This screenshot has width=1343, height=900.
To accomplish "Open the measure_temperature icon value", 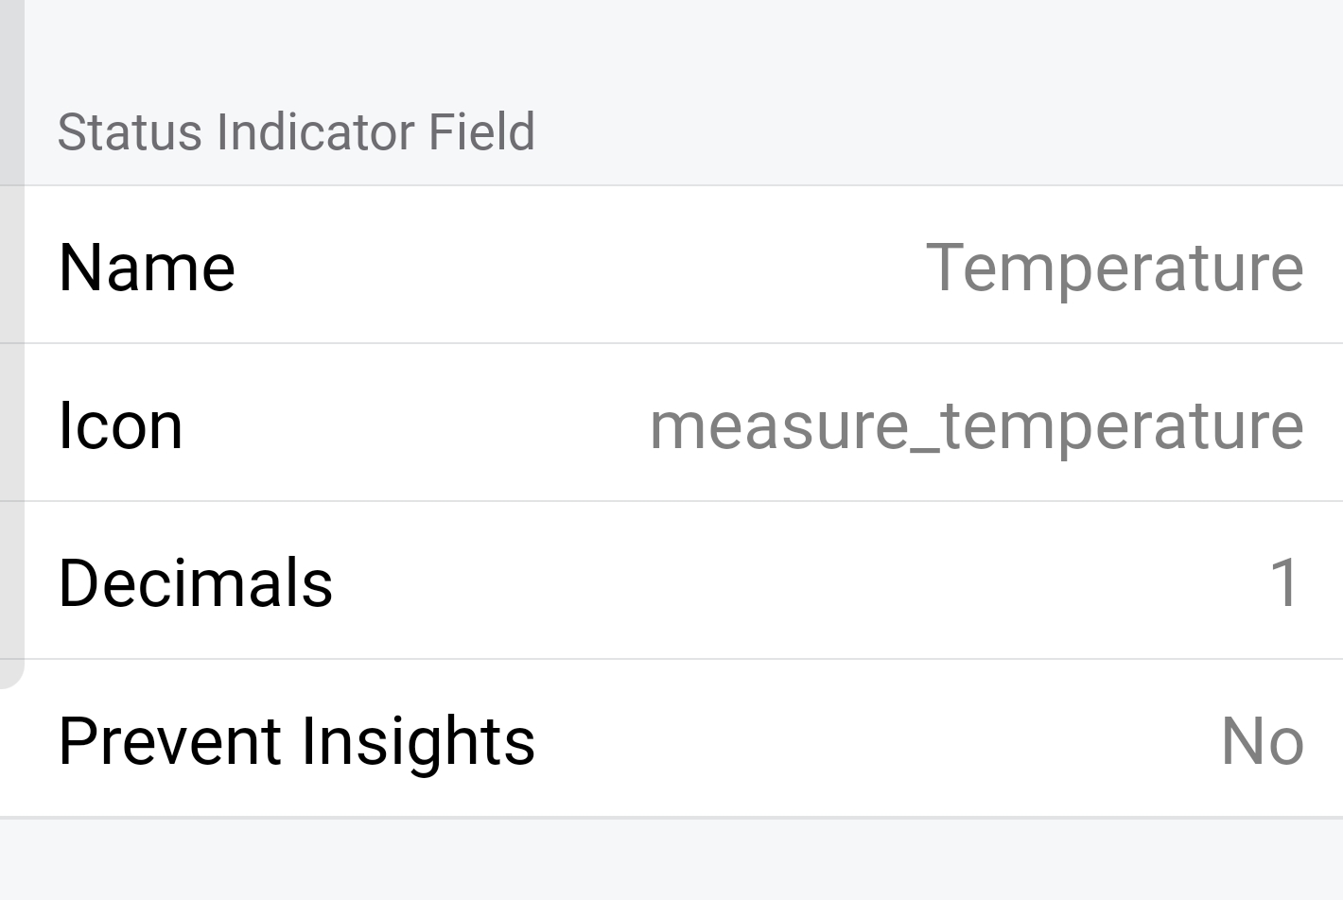I will pyautogui.click(x=976, y=425).
